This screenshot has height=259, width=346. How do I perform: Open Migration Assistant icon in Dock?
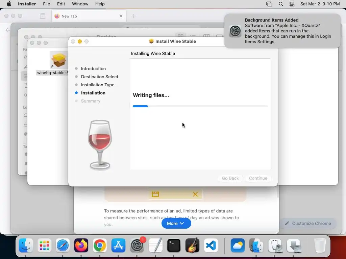click(x=256, y=246)
